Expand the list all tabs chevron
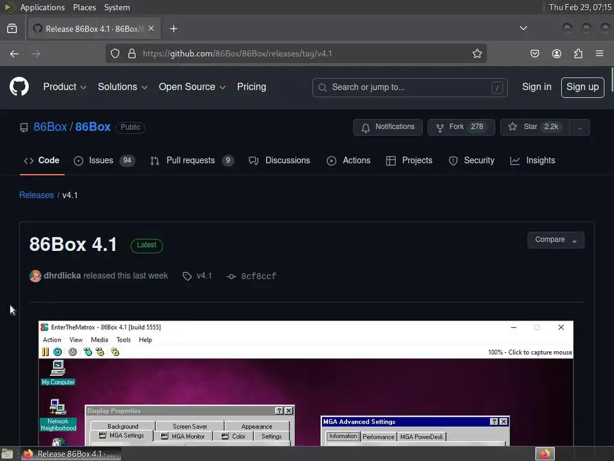The width and height of the screenshot is (614, 461). pos(523,28)
